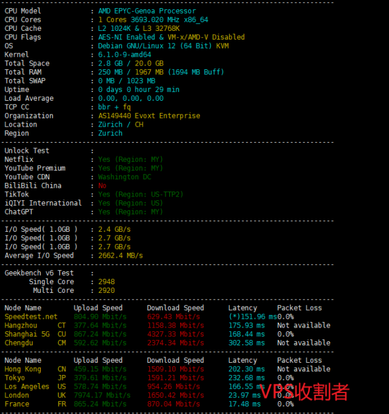
Task: Click the Debian GNU/Linux 12 OS value
Action: coord(164,46)
